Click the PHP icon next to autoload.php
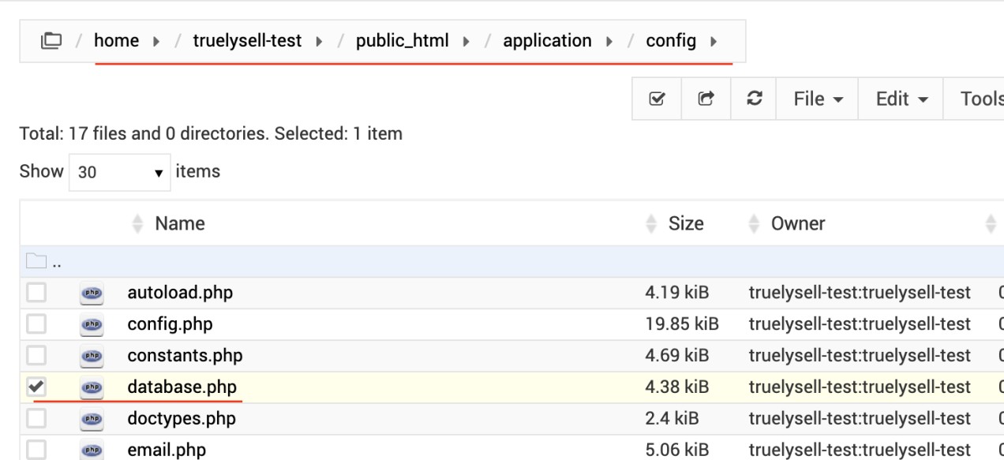The width and height of the screenshot is (1004, 460). (x=92, y=293)
